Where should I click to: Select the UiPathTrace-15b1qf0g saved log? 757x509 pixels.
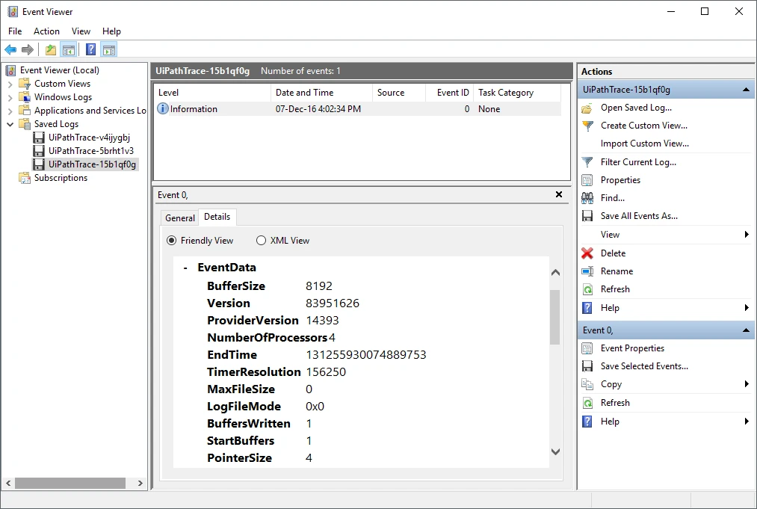pyautogui.click(x=92, y=164)
